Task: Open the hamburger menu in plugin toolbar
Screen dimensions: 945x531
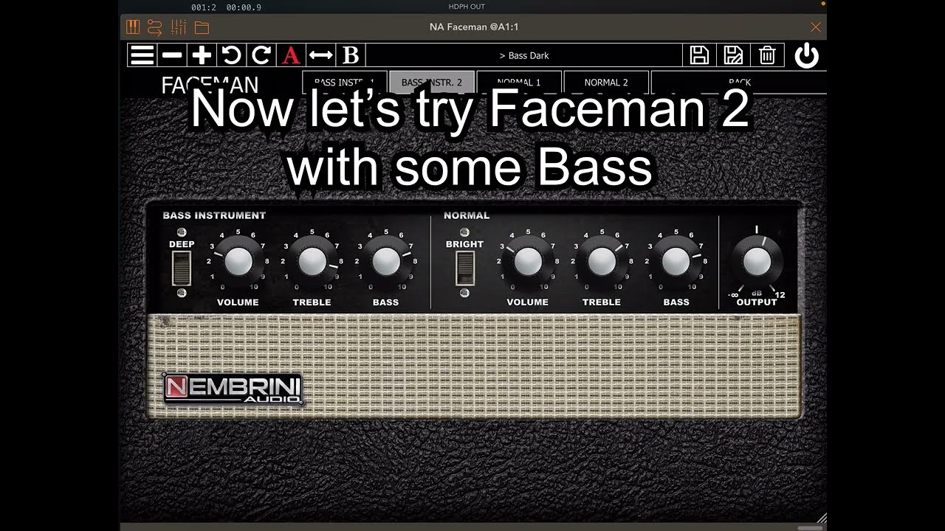Action: [x=142, y=55]
